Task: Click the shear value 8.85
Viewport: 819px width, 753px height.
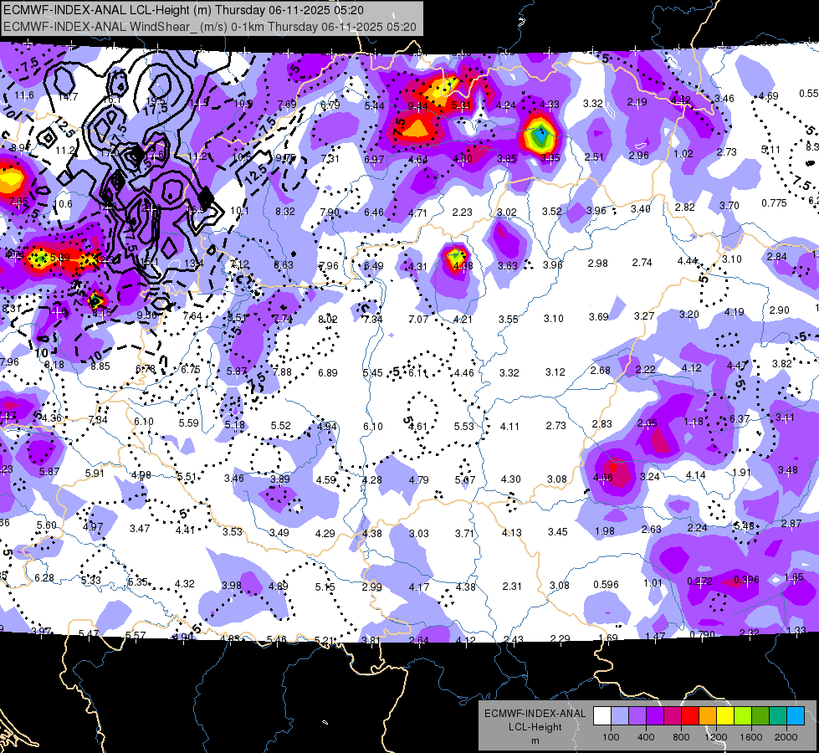Action: [100, 366]
